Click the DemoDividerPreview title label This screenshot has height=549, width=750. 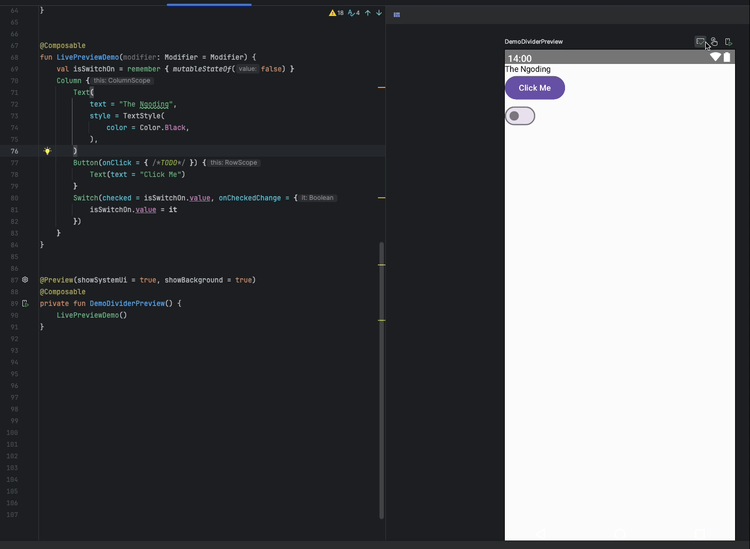tap(534, 42)
